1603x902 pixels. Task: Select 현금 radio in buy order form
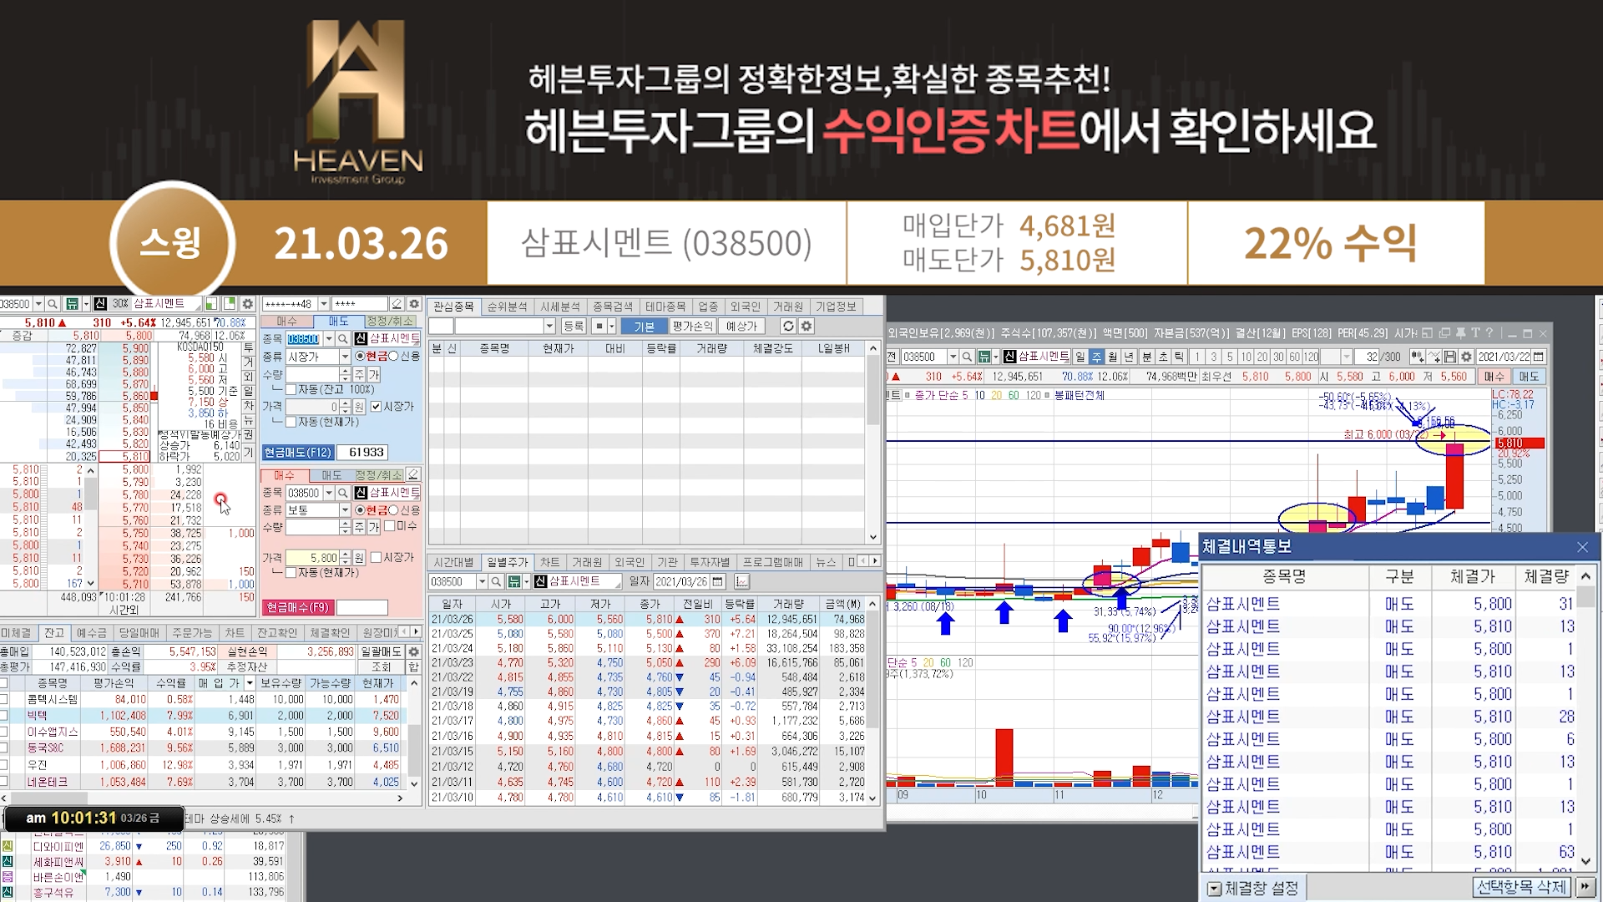pyautogui.click(x=361, y=510)
